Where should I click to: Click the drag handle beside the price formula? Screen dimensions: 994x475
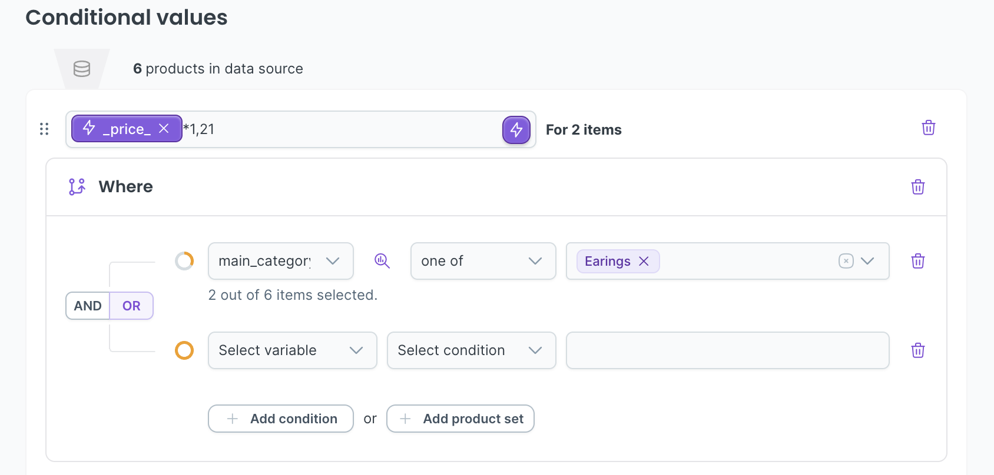pyautogui.click(x=44, y=129)
